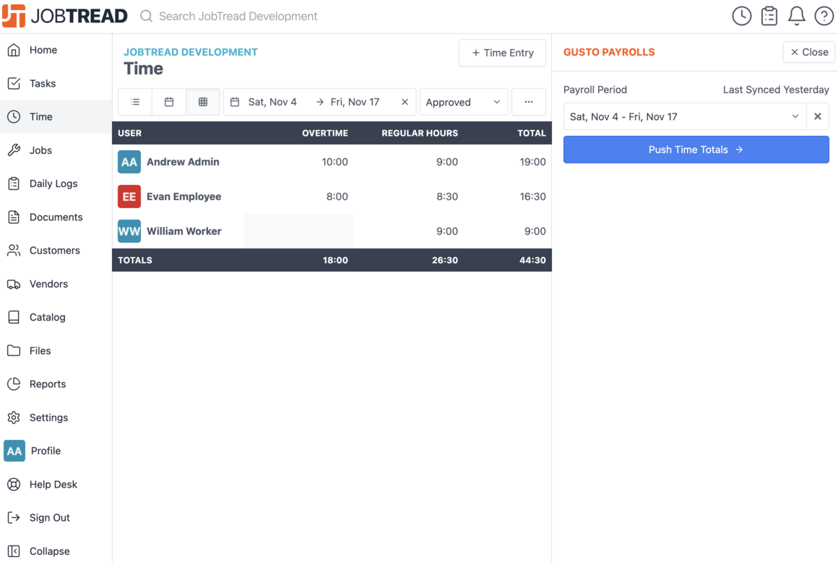
Task: Click Andrew Admin's 10:00 overtime value
Action: (x=334, y=162)
